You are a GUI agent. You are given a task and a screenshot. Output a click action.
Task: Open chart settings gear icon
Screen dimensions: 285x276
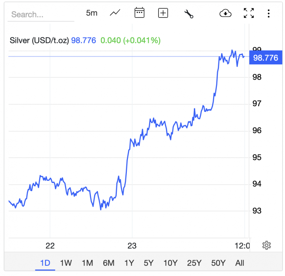[x=266, y=245]
